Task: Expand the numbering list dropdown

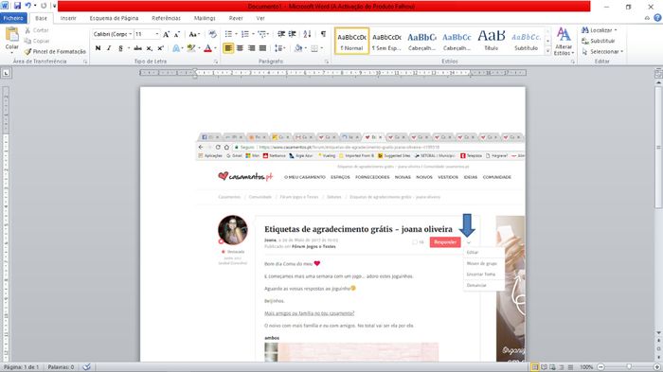Action: [x=253, y=34]
